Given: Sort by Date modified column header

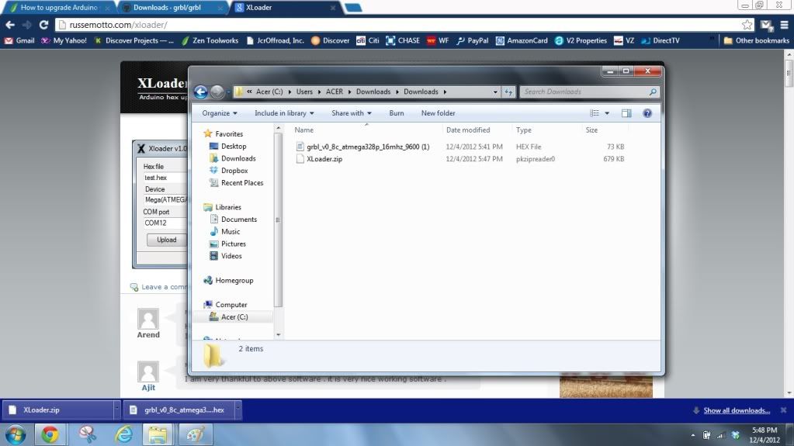Looking at the screenshot, I should pos(468,130).
